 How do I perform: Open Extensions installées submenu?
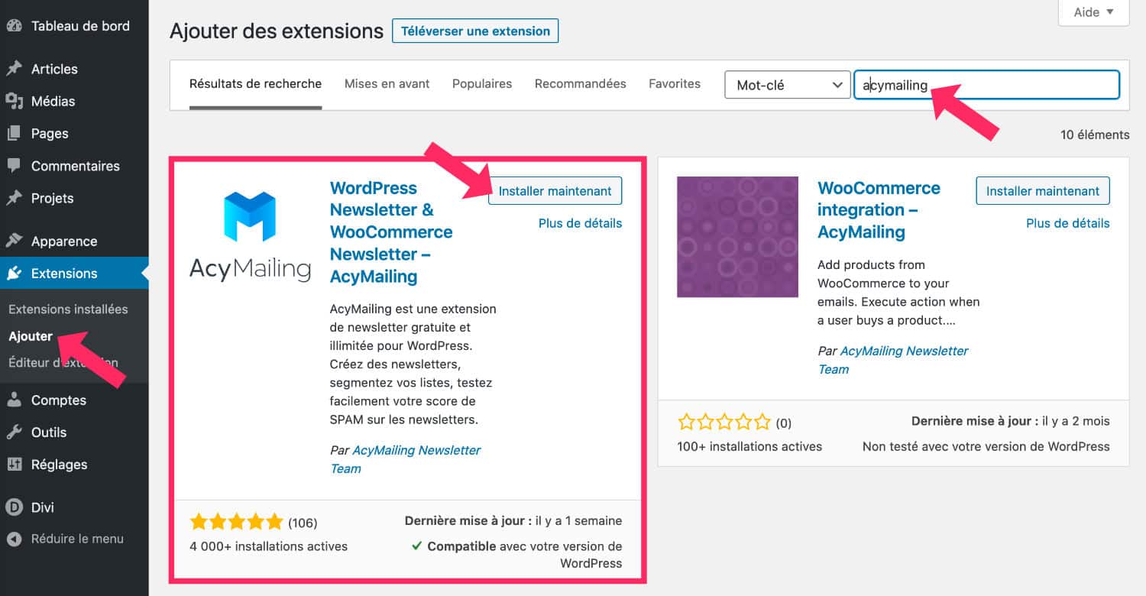click(x=68, y=309)
